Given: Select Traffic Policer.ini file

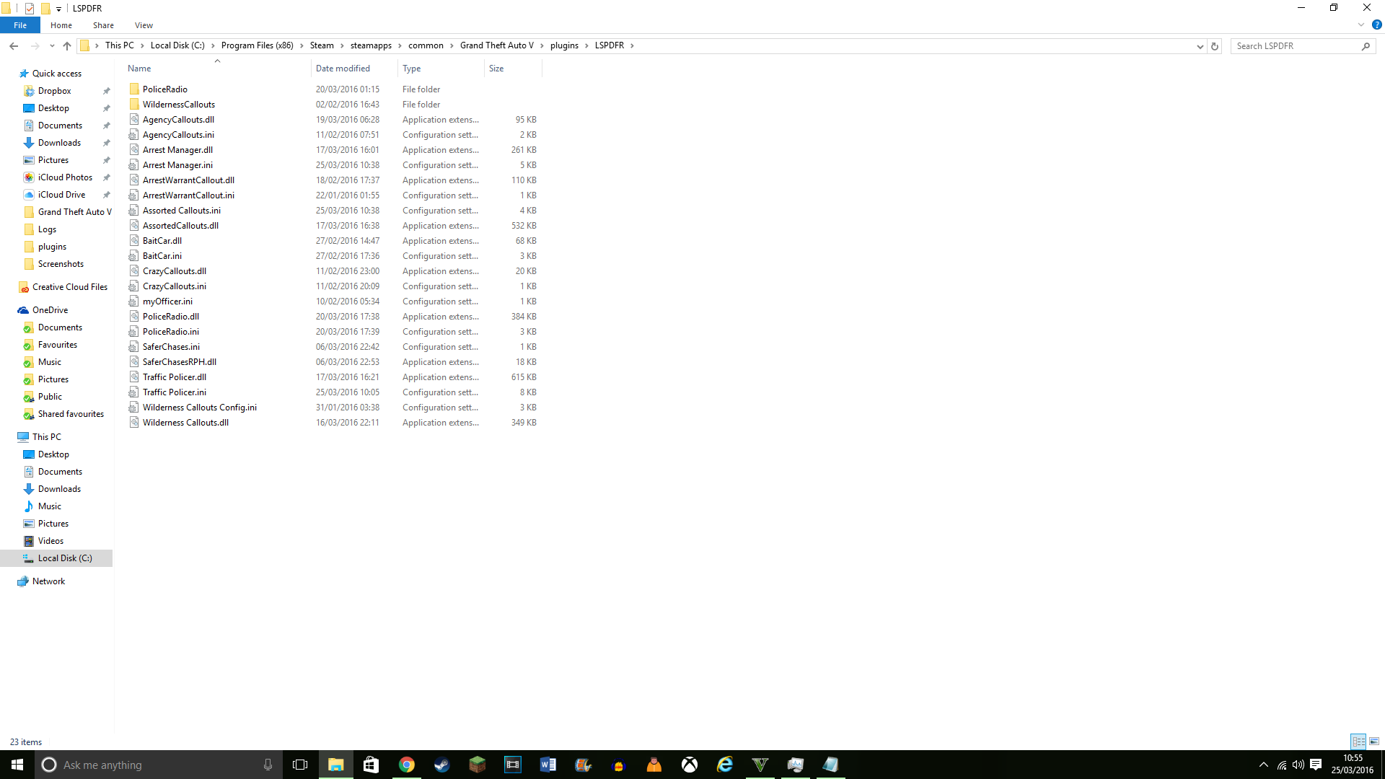Looking at the screenshot, I should tap(175, 392).
